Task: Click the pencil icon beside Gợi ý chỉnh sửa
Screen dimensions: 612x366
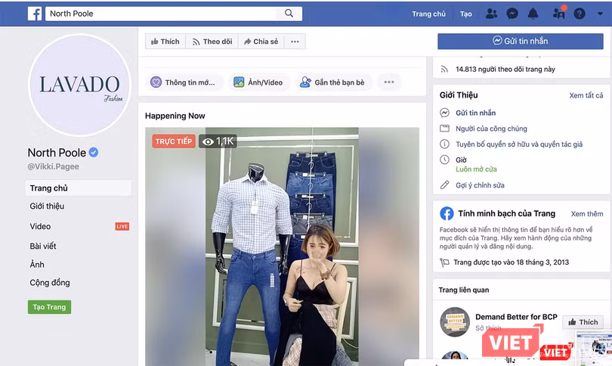Action: [x=444, y=185]
